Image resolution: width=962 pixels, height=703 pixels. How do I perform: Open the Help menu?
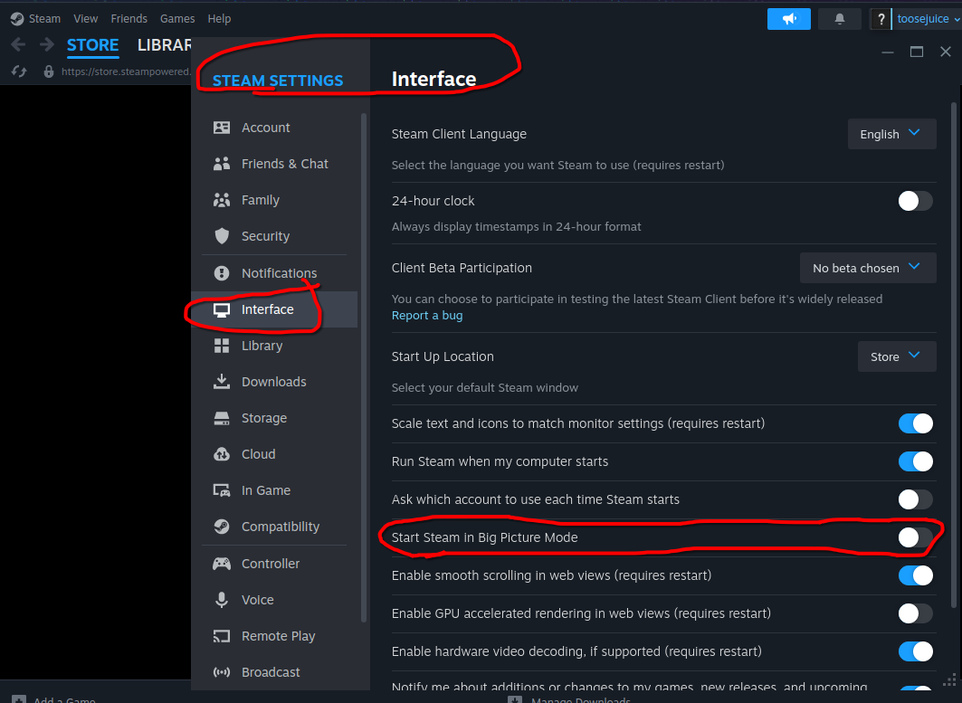pos(219,19)
